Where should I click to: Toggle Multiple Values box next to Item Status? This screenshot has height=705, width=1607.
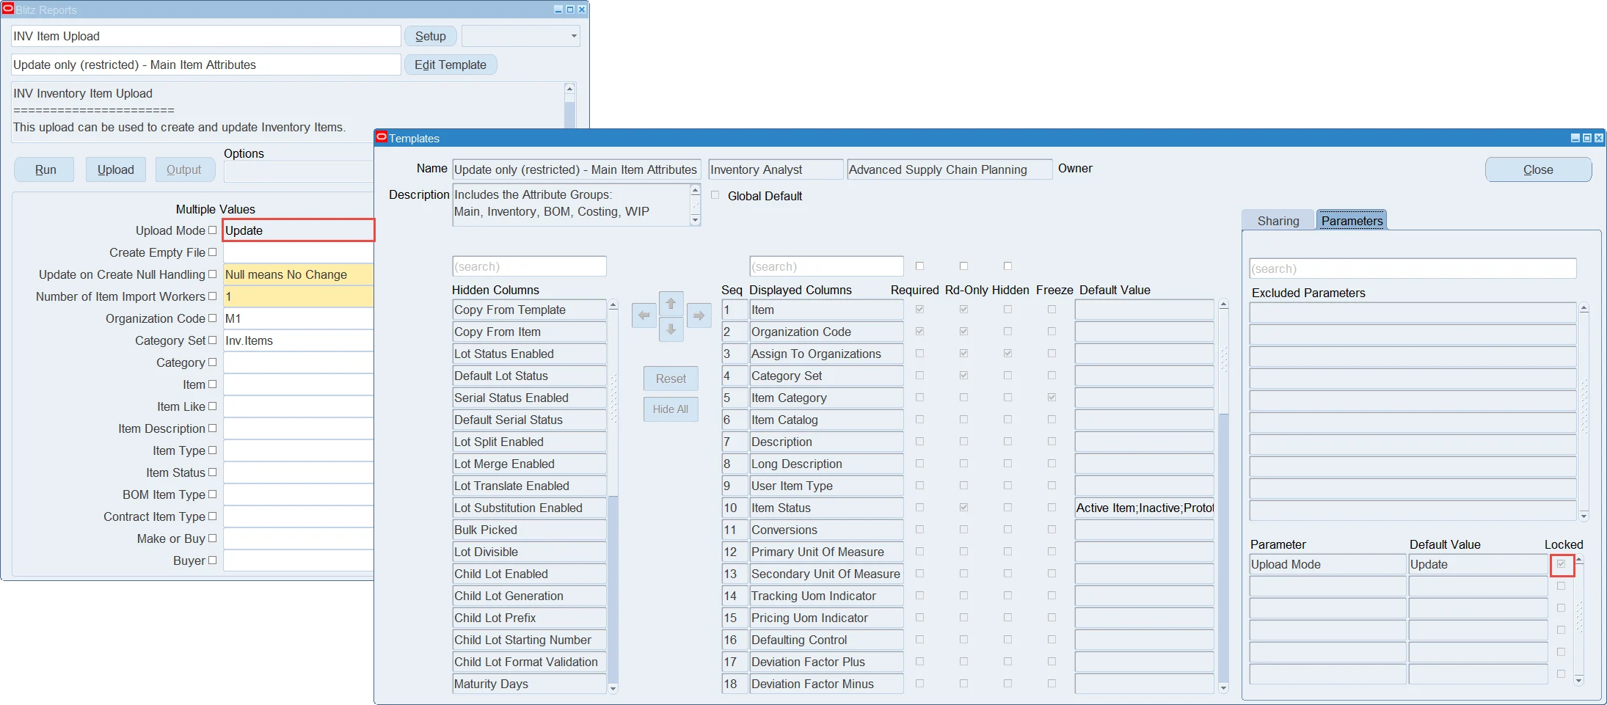click(x=212, y=472)
